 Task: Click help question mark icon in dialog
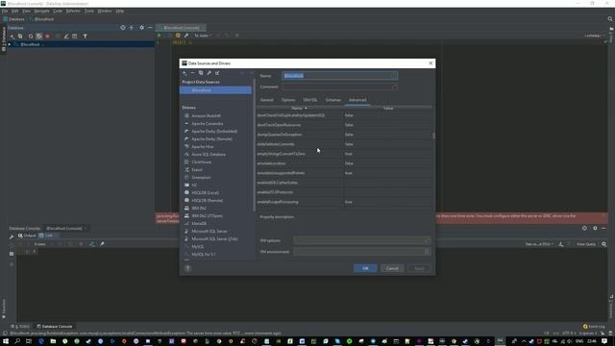coord(188,268)
